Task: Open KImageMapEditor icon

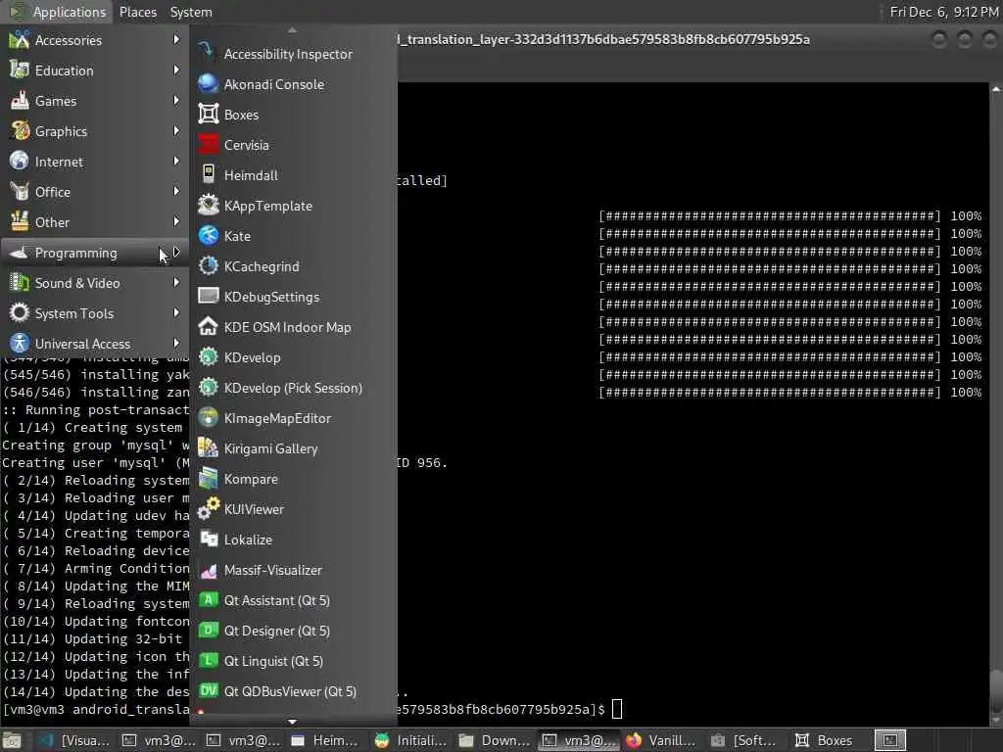Action: tap(208, 418)
